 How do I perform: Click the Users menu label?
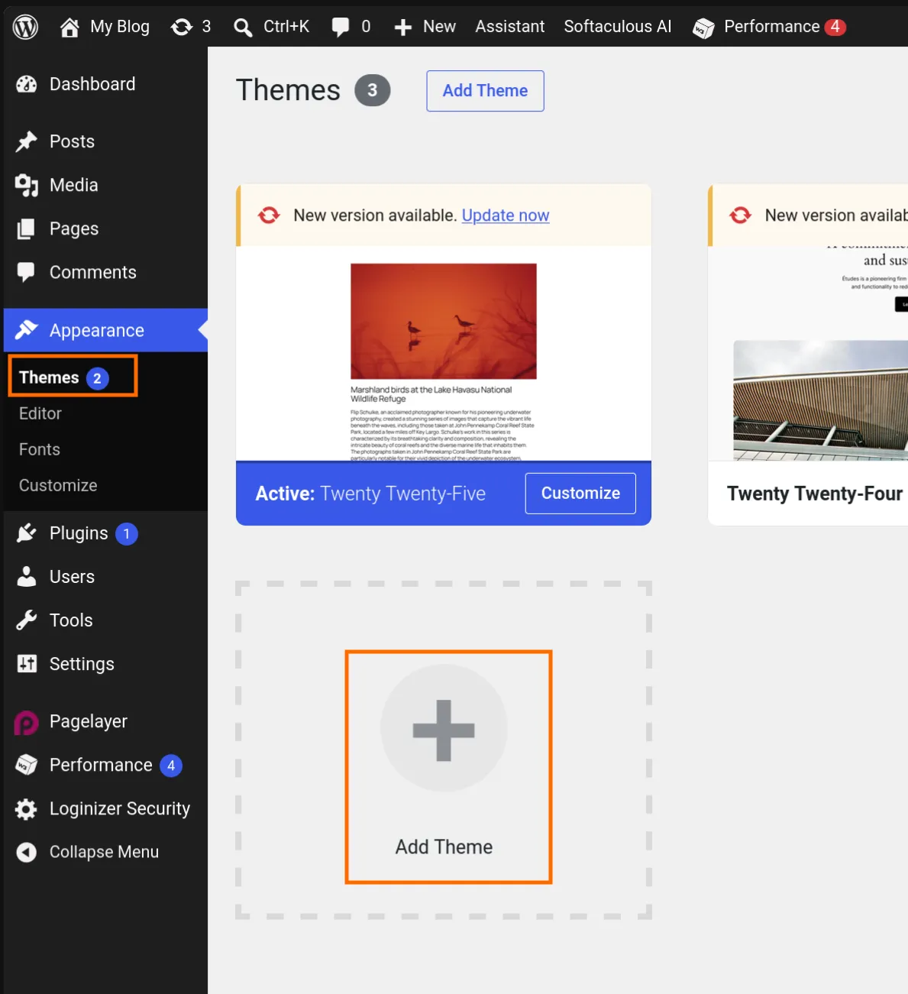(72, 577)
